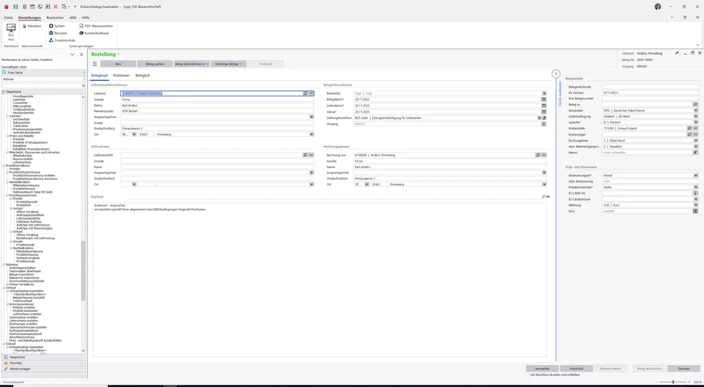The image size is (704, 387).
Task: Open 'Beleg übernehmen in' dropdown button
Action: coord(191,64)
